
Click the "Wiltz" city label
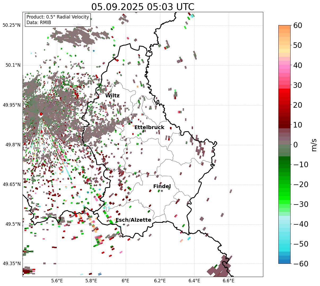coord(112,96)
